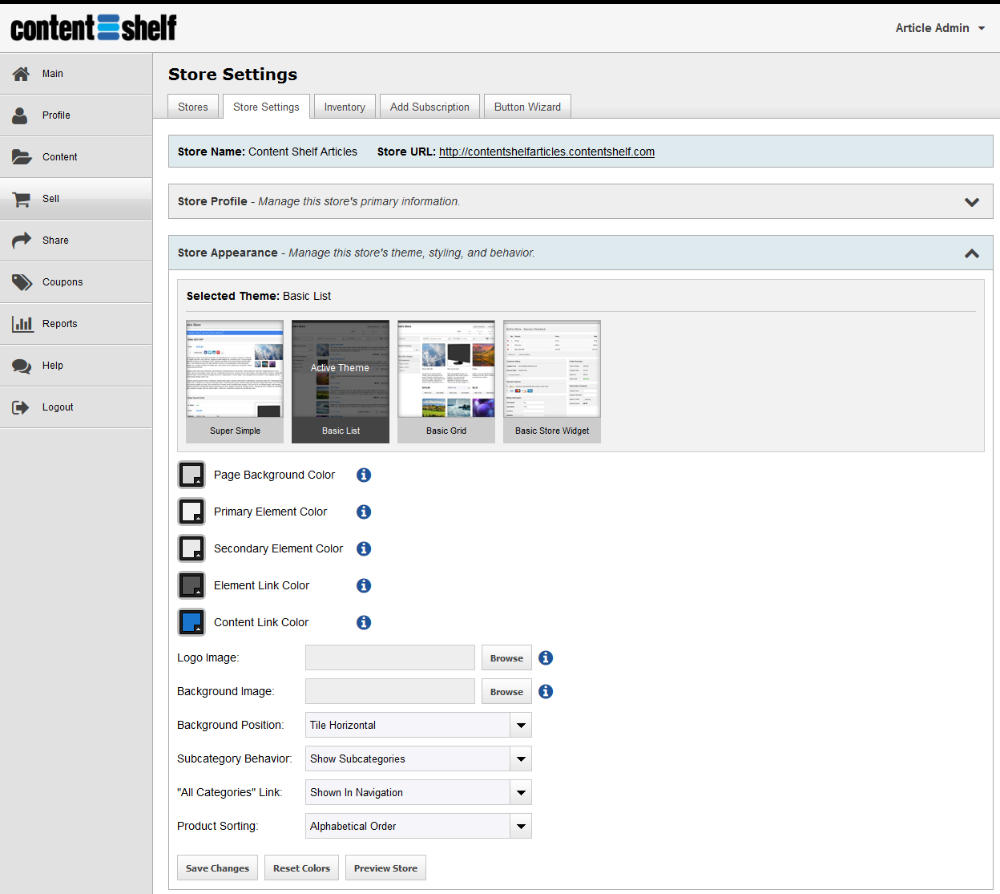The width and height of the screenshot is (1000, 894).
Task: Open Reports in the sidebar menu
Action: (x=76, y=324)
